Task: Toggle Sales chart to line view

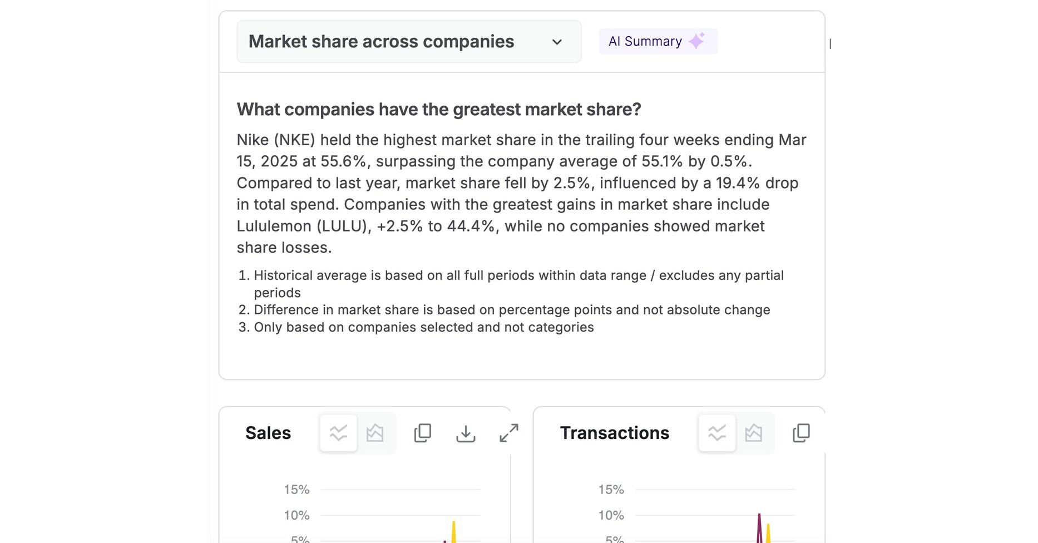Action: coord(338,433)
